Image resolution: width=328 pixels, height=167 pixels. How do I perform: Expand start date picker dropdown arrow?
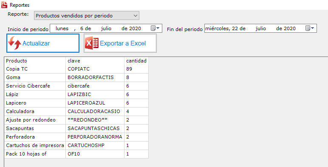coord(158,28)
